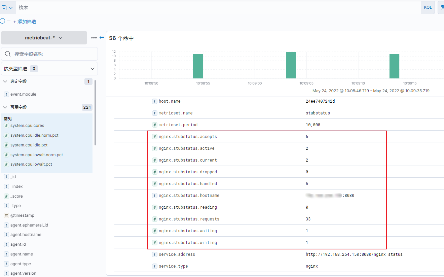Click the nginx.stubstatus.waiting field name

[x=188, y=231]
